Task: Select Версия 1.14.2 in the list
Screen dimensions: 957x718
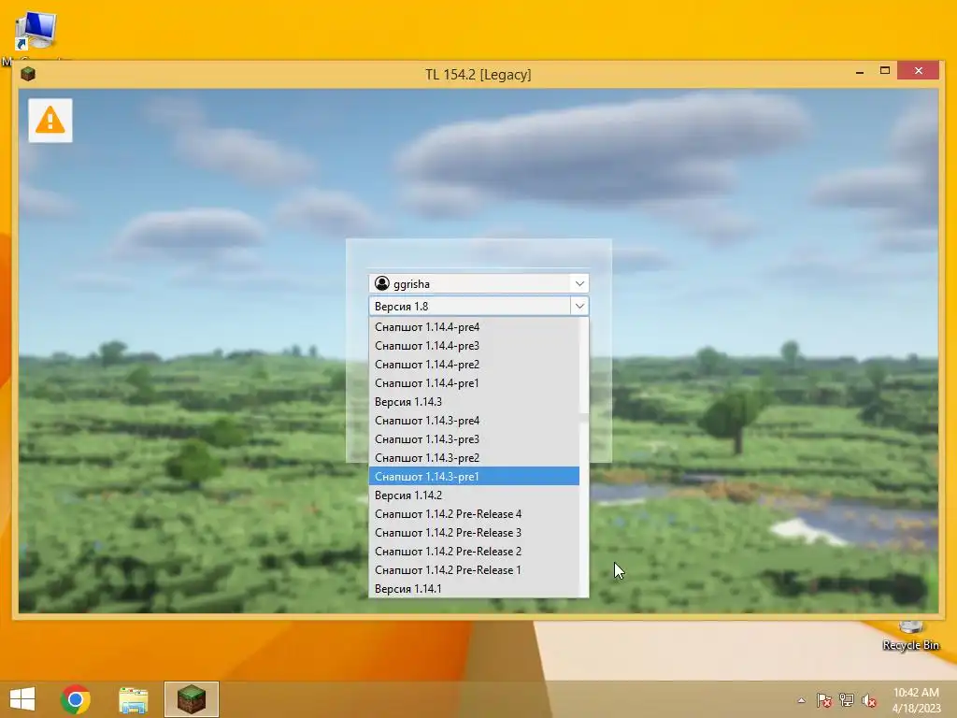Action: [x=474, y=495]
